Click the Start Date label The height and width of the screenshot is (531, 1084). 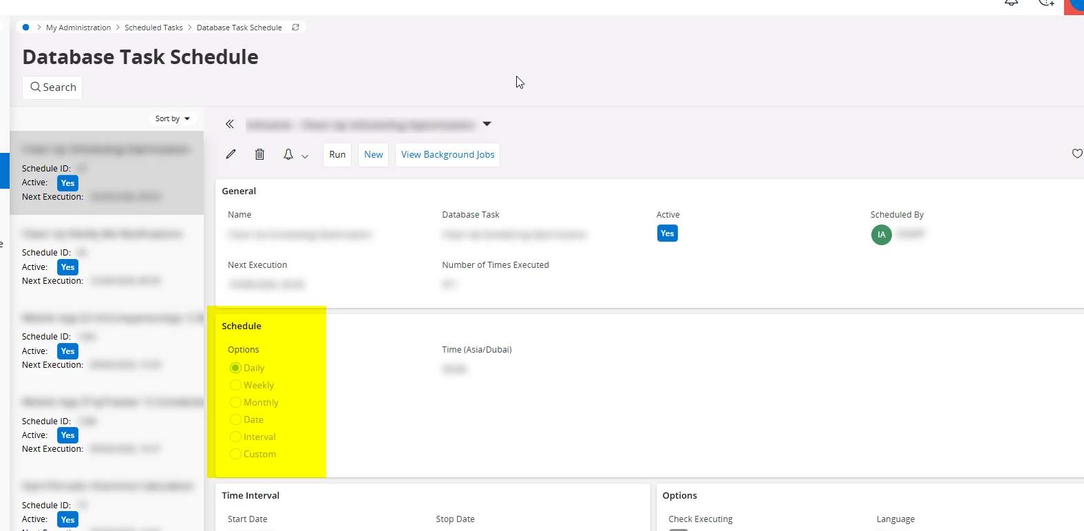[x=248, y=519]
